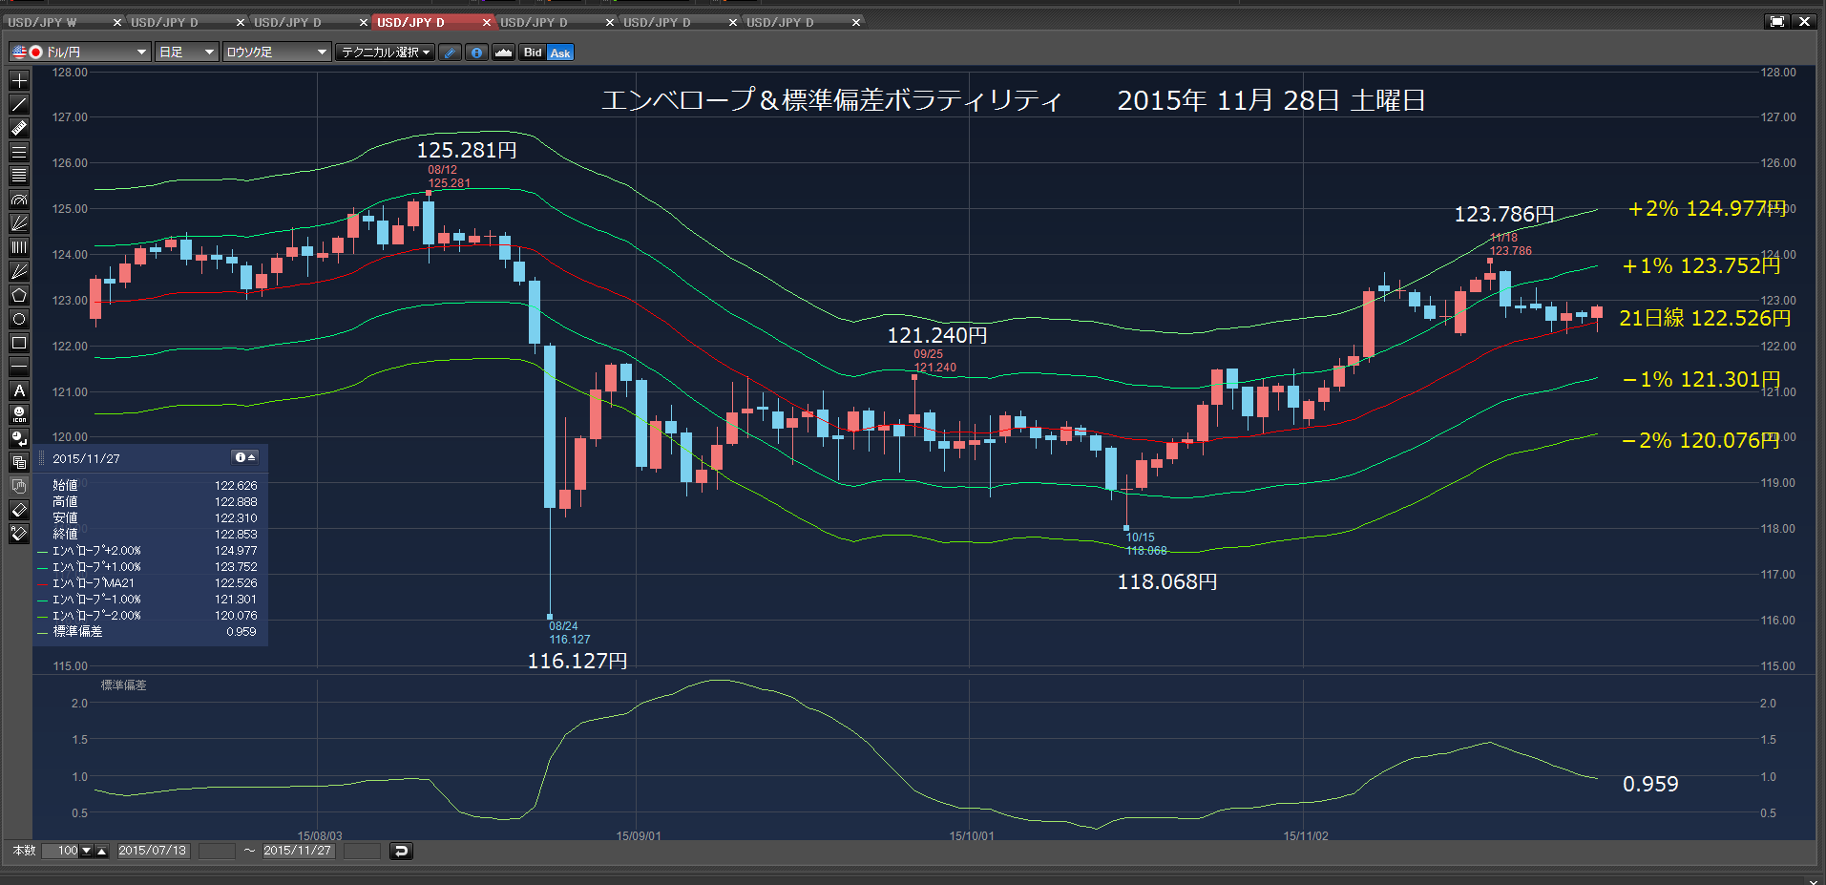
Task: Decrease bar count with down stepper
Action: click(x=87, y=851)
